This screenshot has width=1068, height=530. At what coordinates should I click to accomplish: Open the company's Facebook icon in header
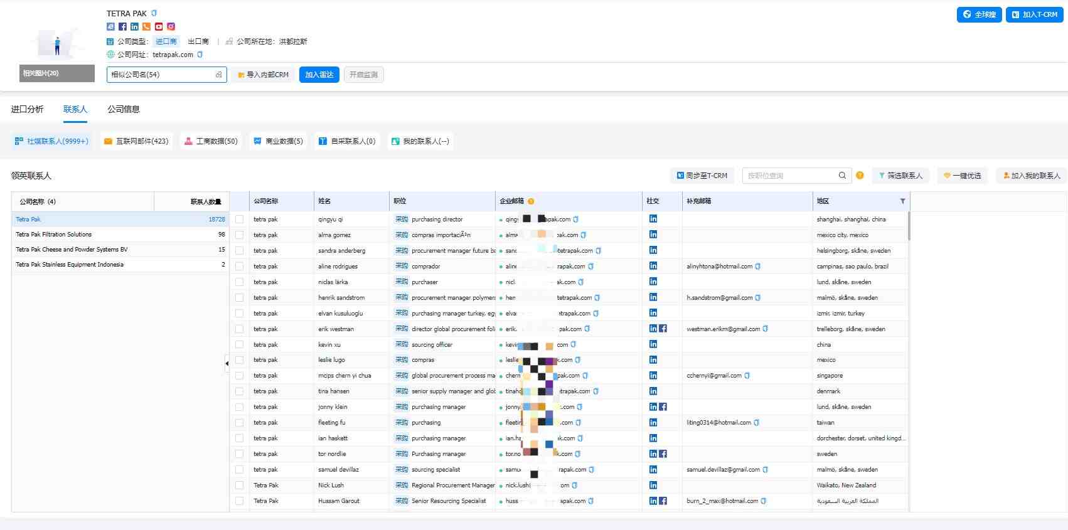coord(122,26)
